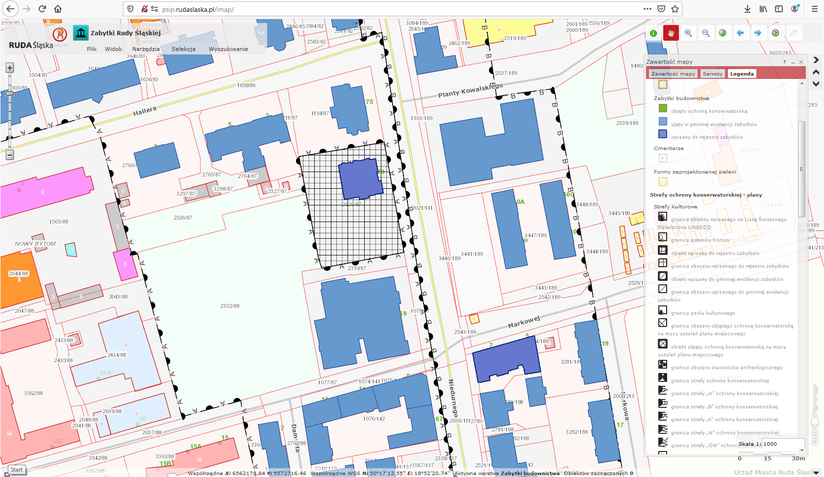This screenshot has height=477, width=824.
Task: Go to next map view arrow
Action: coord(758,33)
